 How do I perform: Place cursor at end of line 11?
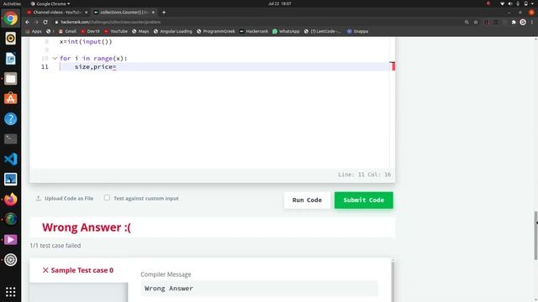pos(117,67)
